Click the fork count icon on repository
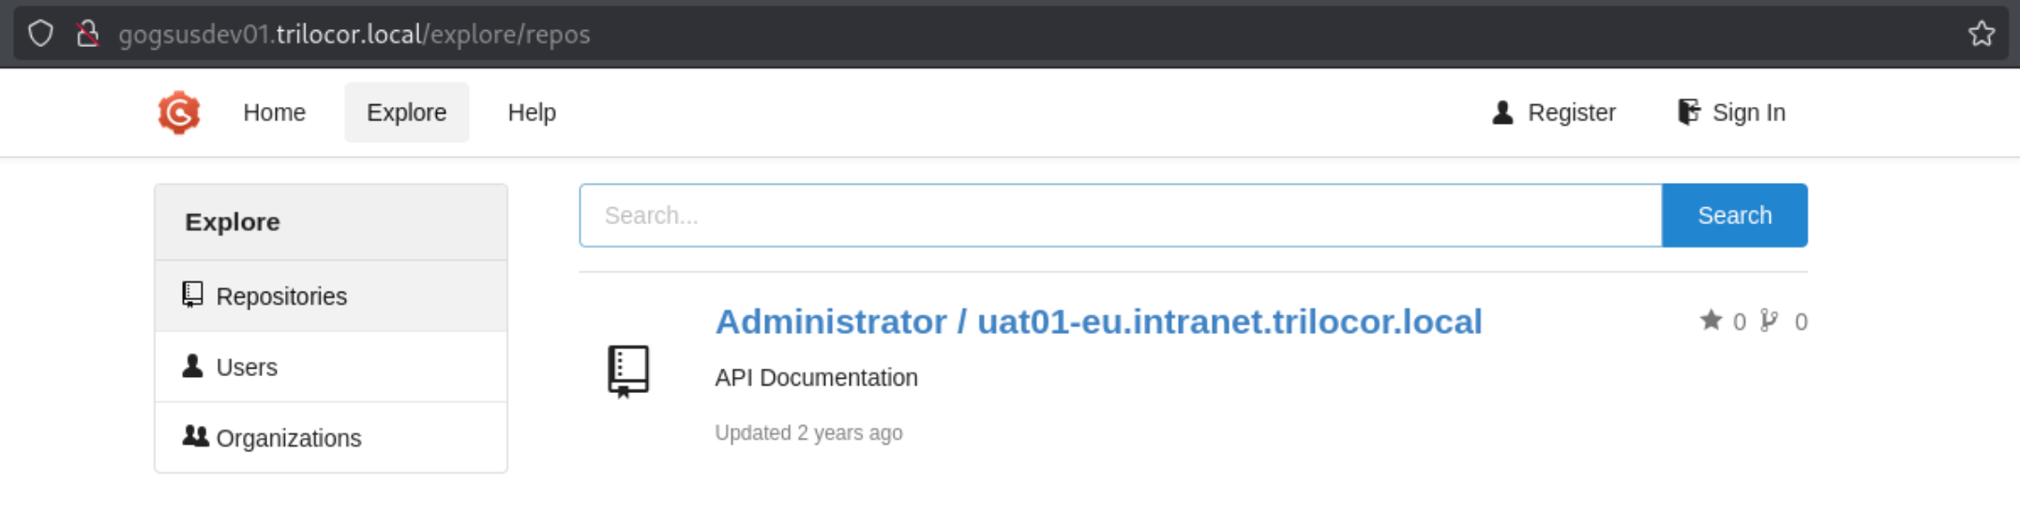 1769,321
